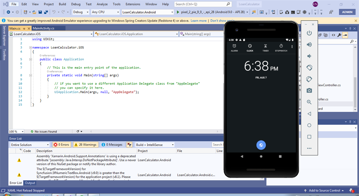Screen dimensions: 359x196
Task: Open the Entire Solution scope dropdown
Action: [x=30, y=145]
